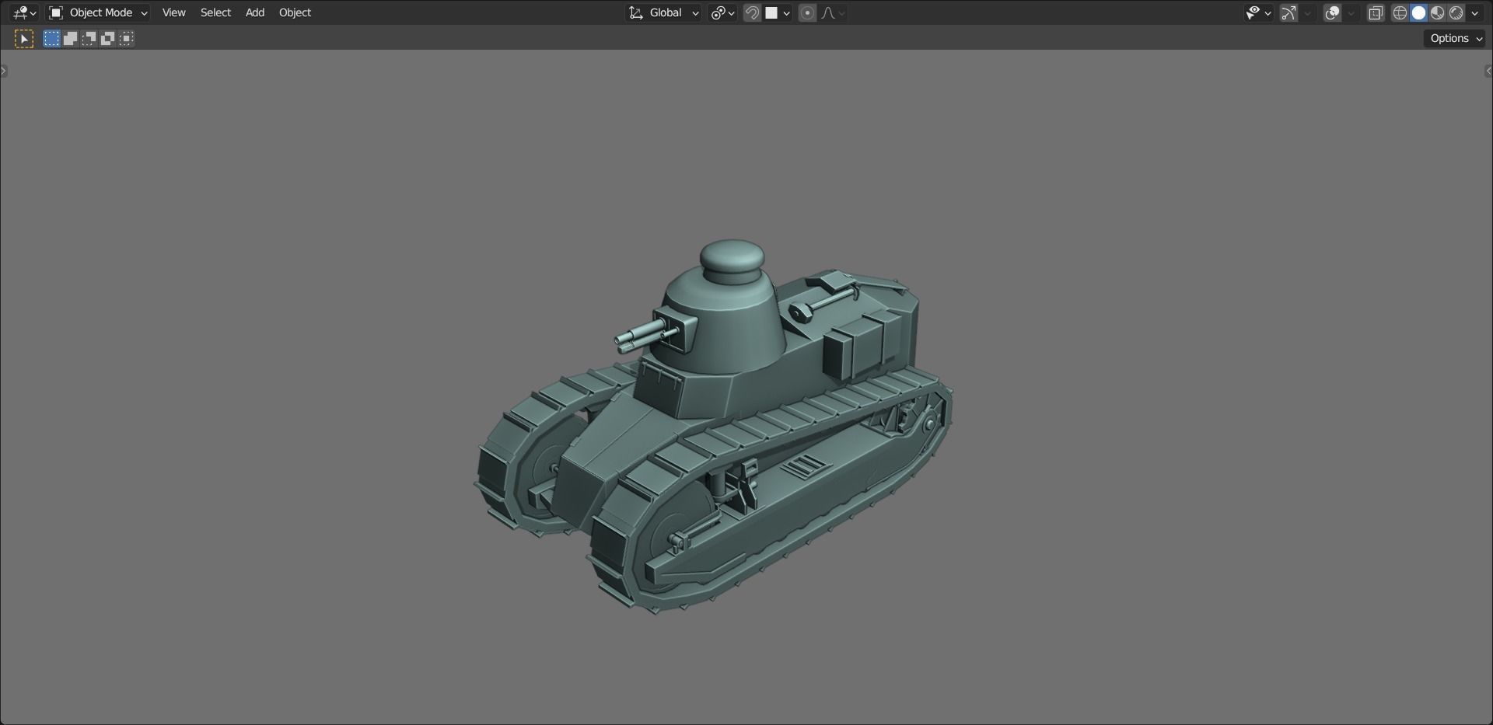Open the overlays settings dropdown arrow

[x=1351, y=12]
